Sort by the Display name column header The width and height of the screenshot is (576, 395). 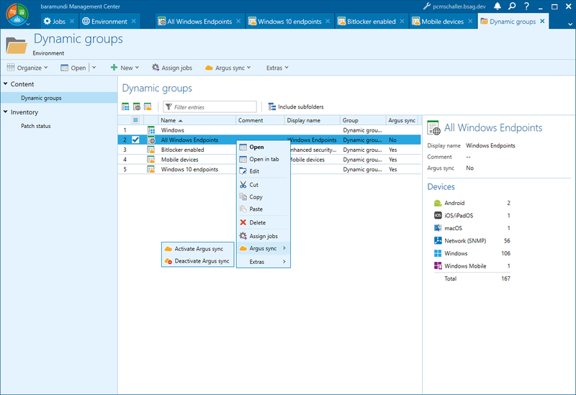pyautogui.click(x=312, y=120)
